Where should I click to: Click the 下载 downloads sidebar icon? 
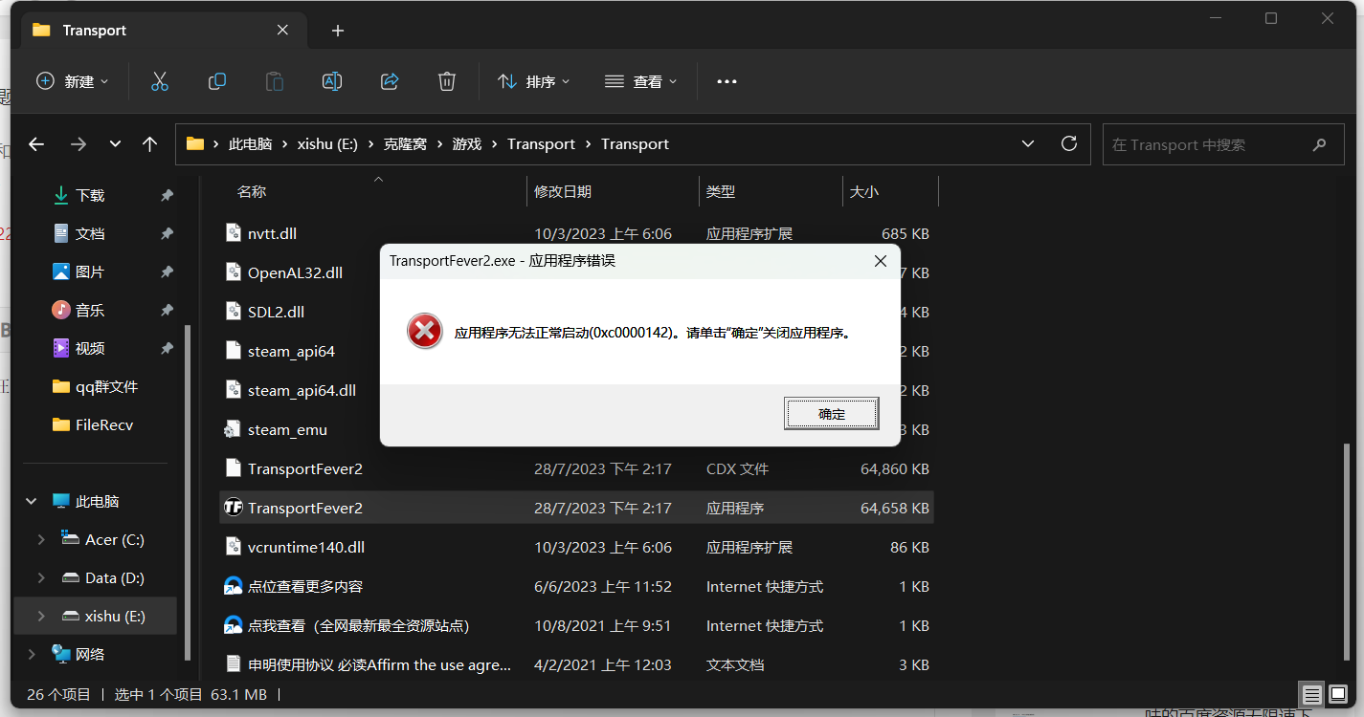(61, 195)
